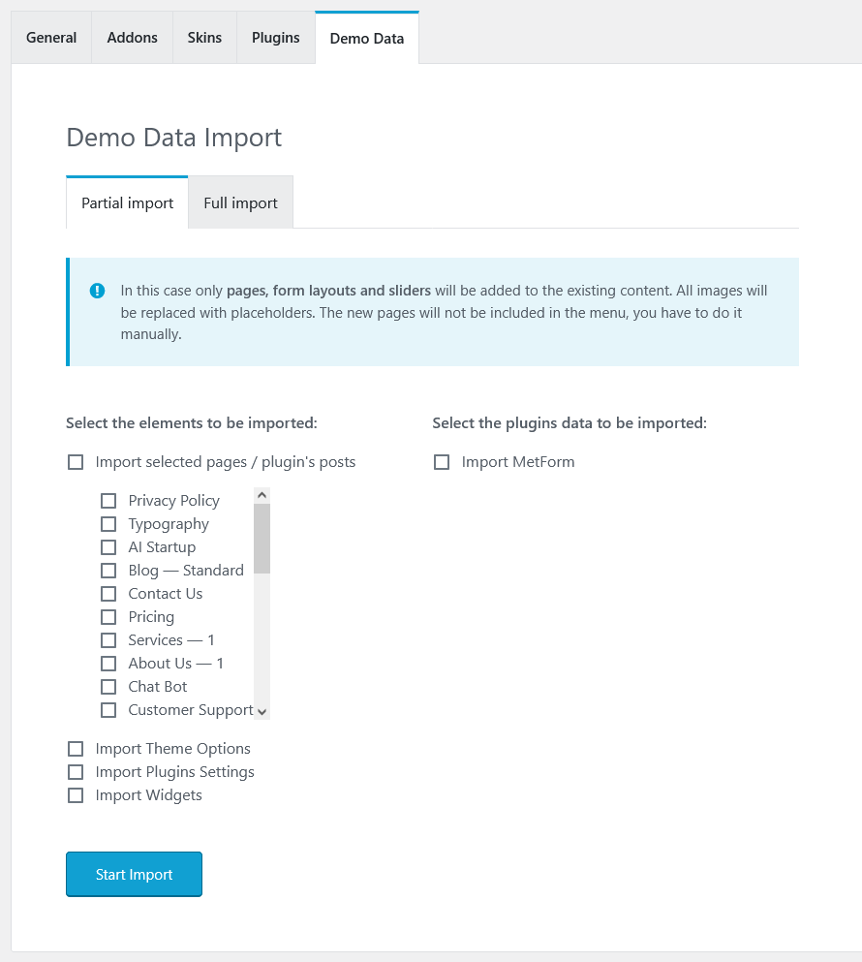Viewport: 862px width, 962px height.
Task: Switch to the Full import tab
Action: tap(240, 202)
